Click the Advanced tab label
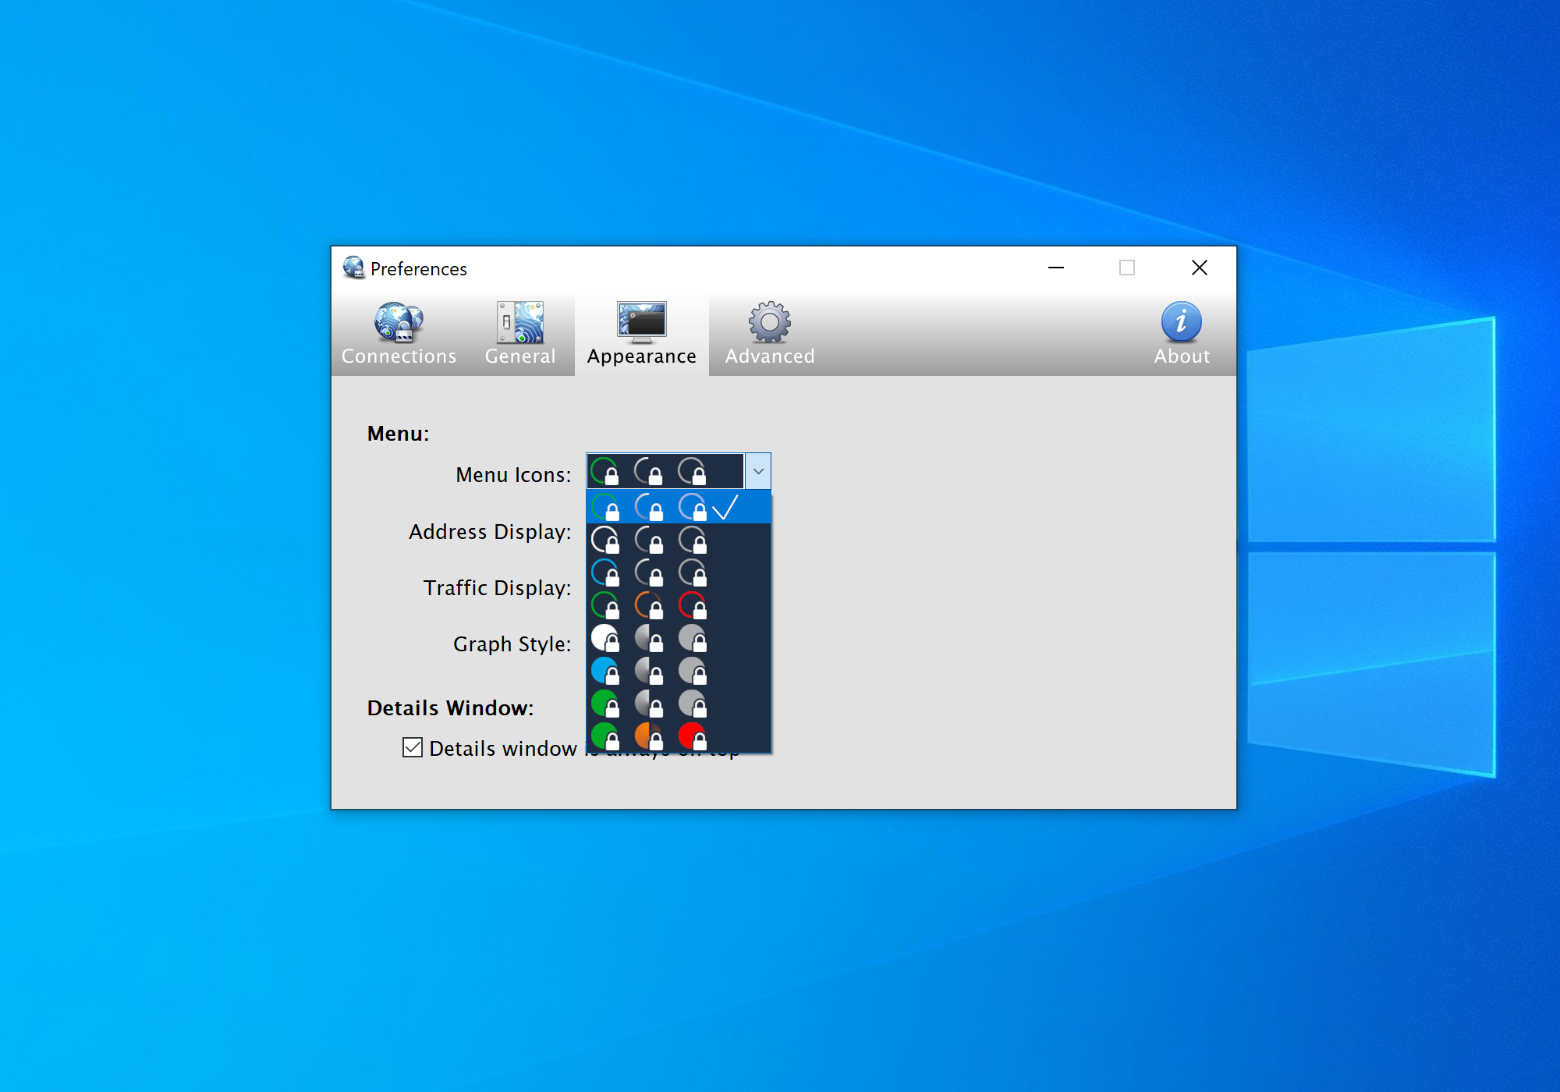The height and width of the screenshot is (1092, 1560). click(768, 356)
